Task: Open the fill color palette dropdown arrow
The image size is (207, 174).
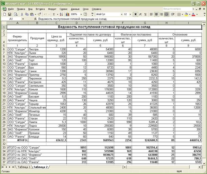Action: pos(189,14)
